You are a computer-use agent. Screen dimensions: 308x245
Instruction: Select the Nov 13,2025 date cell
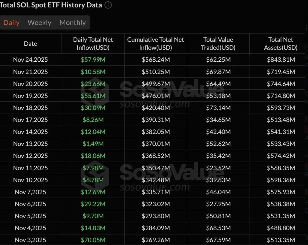(31, 144)
